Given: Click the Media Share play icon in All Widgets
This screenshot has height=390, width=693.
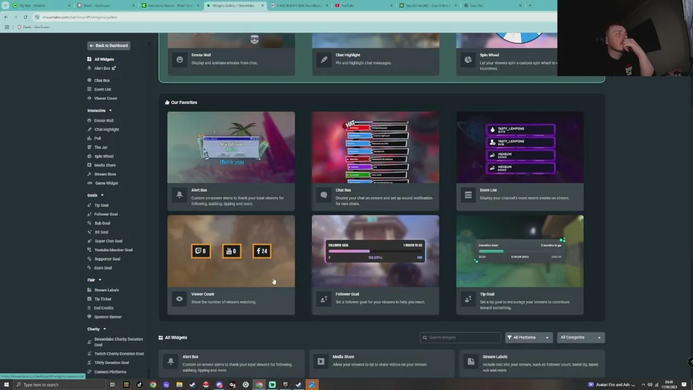Looking at the screenshot, I should (321, 361).
